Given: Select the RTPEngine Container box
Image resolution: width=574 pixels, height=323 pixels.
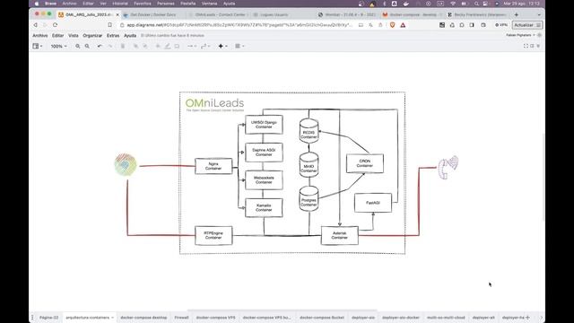Looking at the screenshot, I should 213,235.
